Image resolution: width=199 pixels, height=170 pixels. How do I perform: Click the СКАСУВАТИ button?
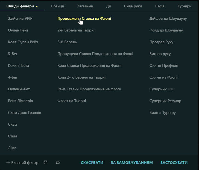[x=92, y=163]
